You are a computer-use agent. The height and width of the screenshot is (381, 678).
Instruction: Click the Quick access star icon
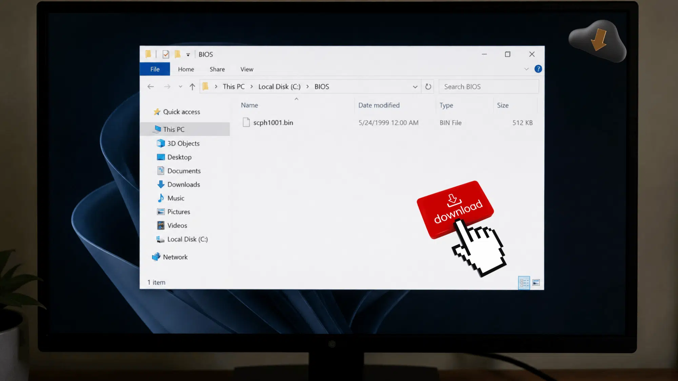point(157,112)
